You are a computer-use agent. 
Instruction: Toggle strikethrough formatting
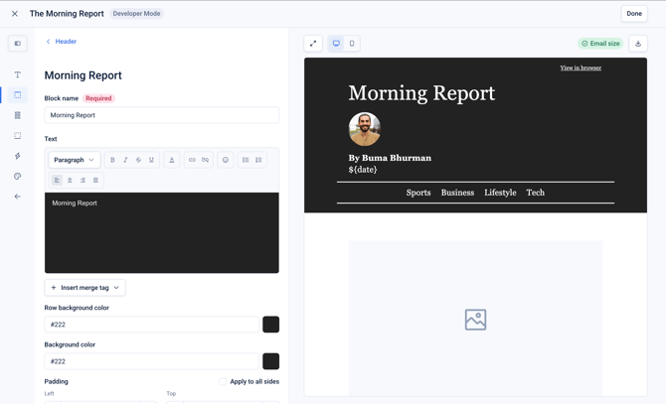click(138, 160)
